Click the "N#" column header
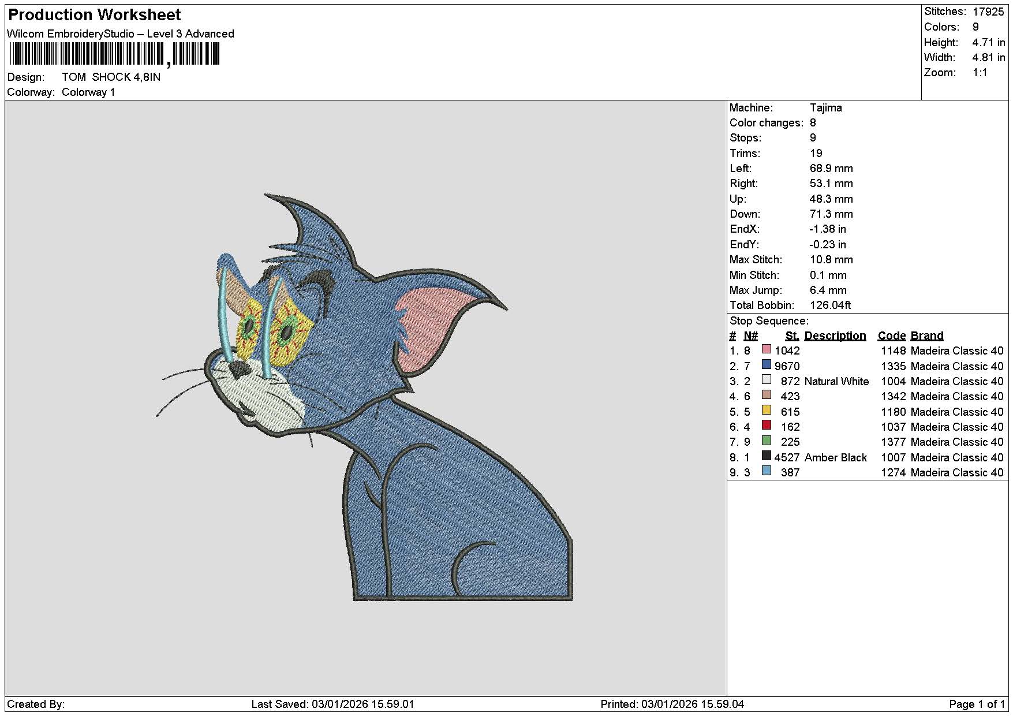 coord(750,336)
